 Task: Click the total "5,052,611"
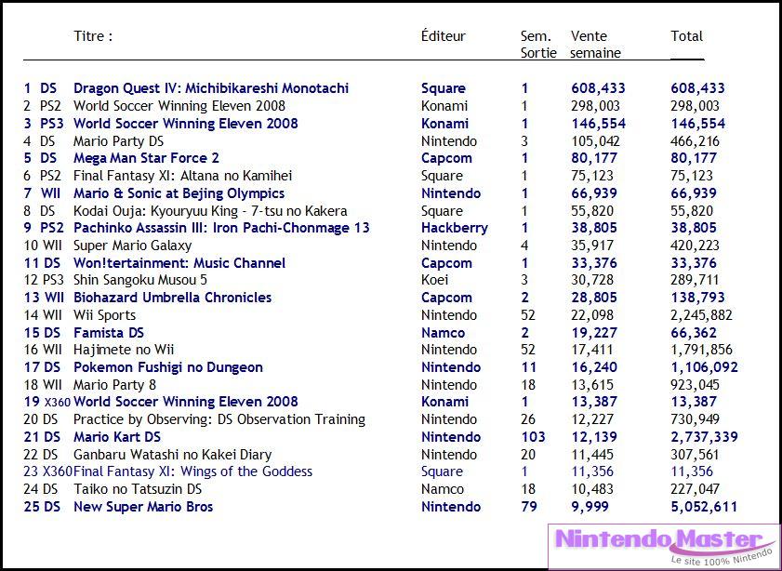pyautogui.click(x=704, y=507)
